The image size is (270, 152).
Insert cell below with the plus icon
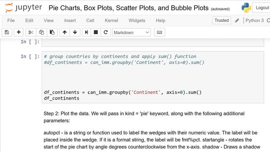pos(19,32)
